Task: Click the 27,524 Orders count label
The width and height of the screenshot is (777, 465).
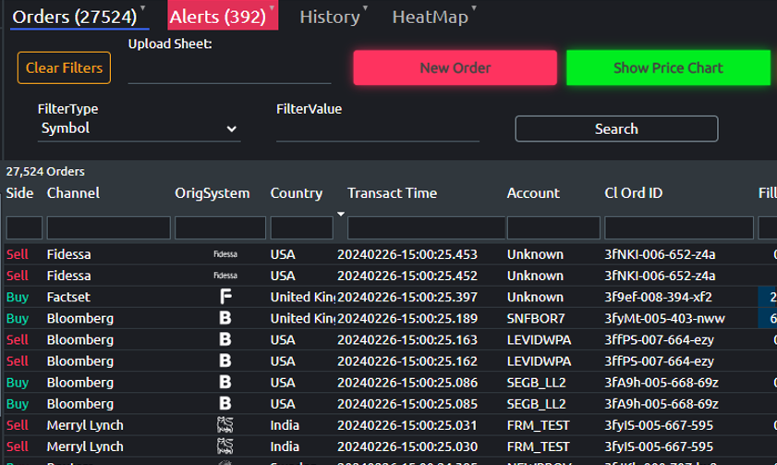Action: [45, 172]
